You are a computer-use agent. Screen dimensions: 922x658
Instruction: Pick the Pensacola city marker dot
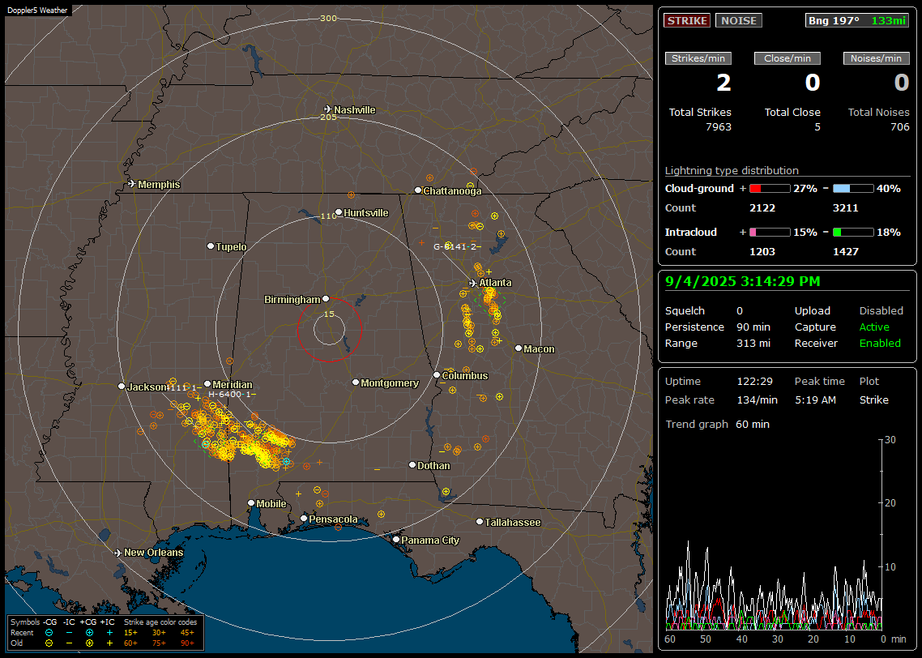304,518
